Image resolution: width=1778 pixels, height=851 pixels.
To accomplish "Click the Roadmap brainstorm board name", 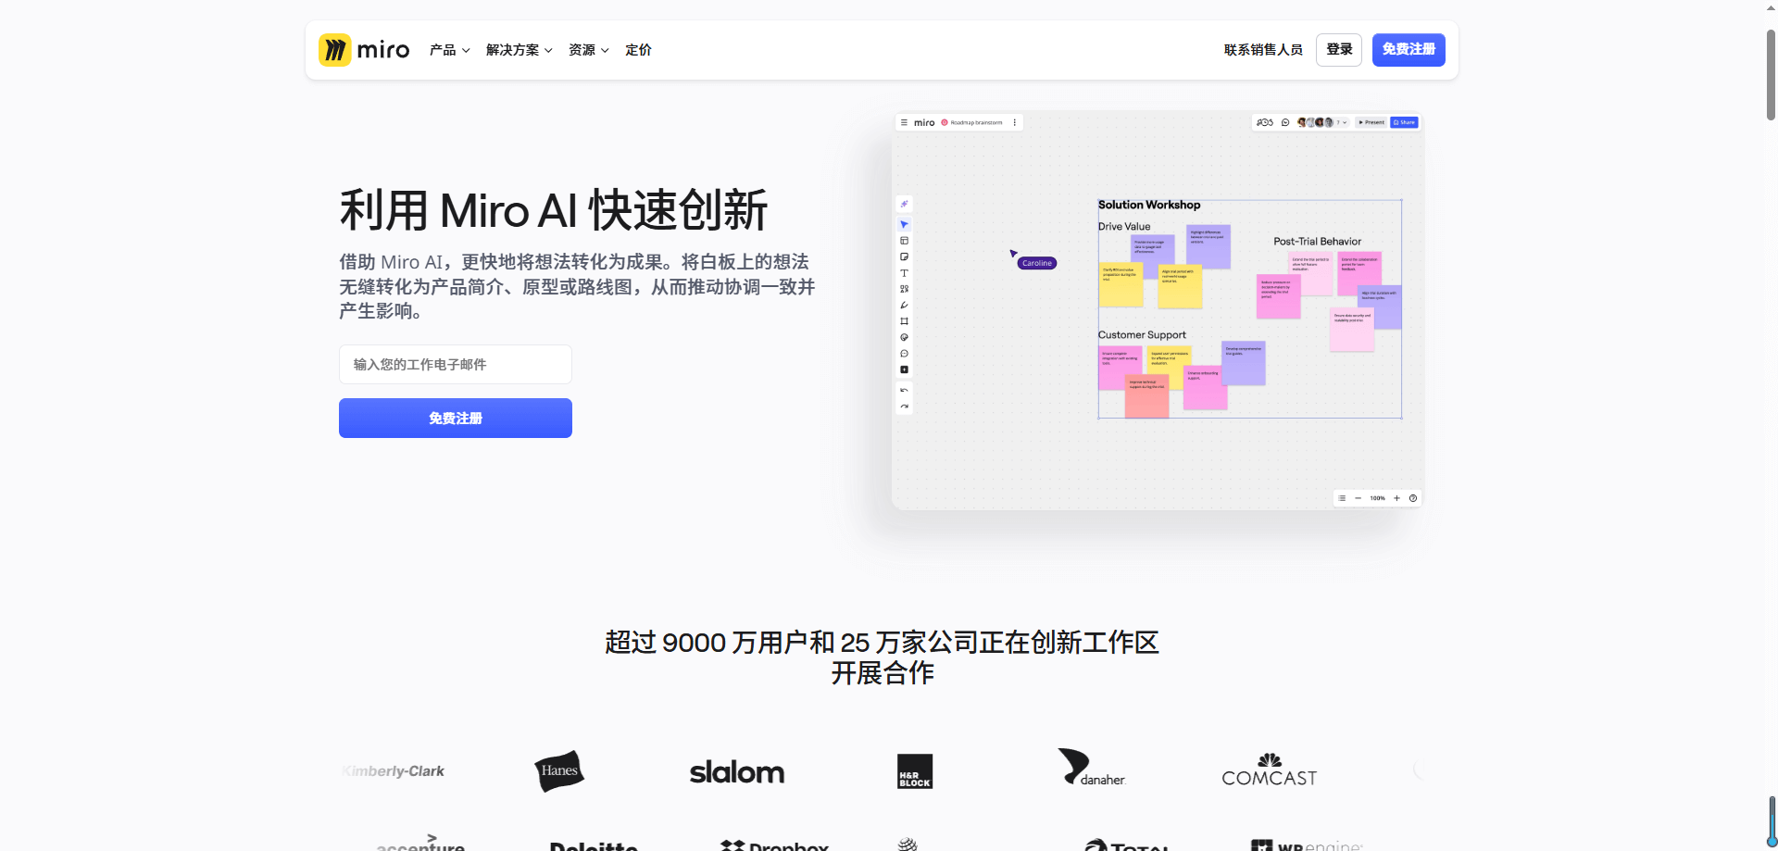I will (976, 122).
